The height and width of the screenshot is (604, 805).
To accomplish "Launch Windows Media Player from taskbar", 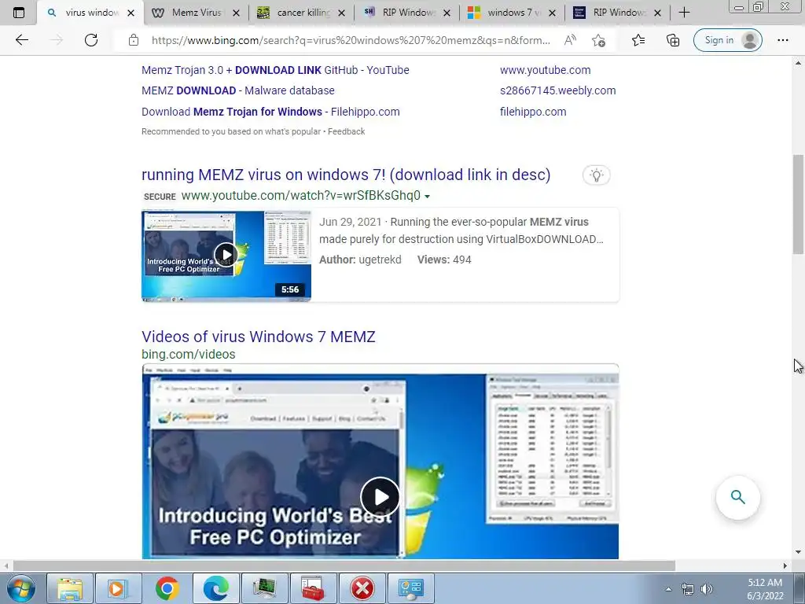I will point(119,588).
